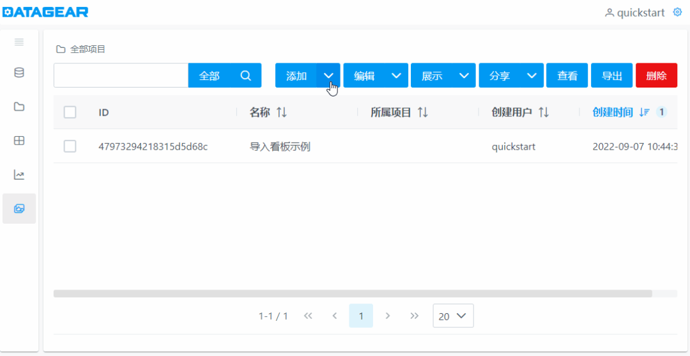Click the hamburger menu icon in sidebar
This screenshot has height=356, width=690.
pos(19,42)
